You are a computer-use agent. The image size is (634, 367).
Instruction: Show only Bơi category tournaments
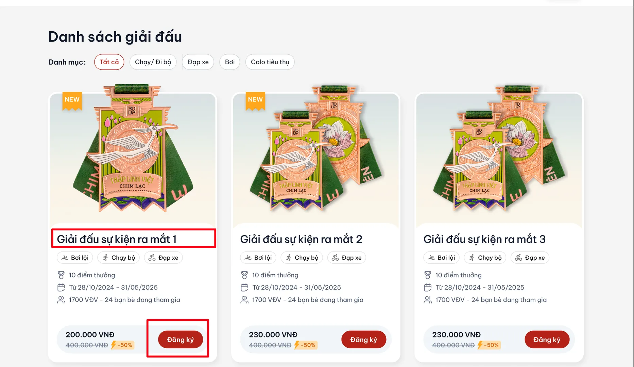(x=230, y=62)
